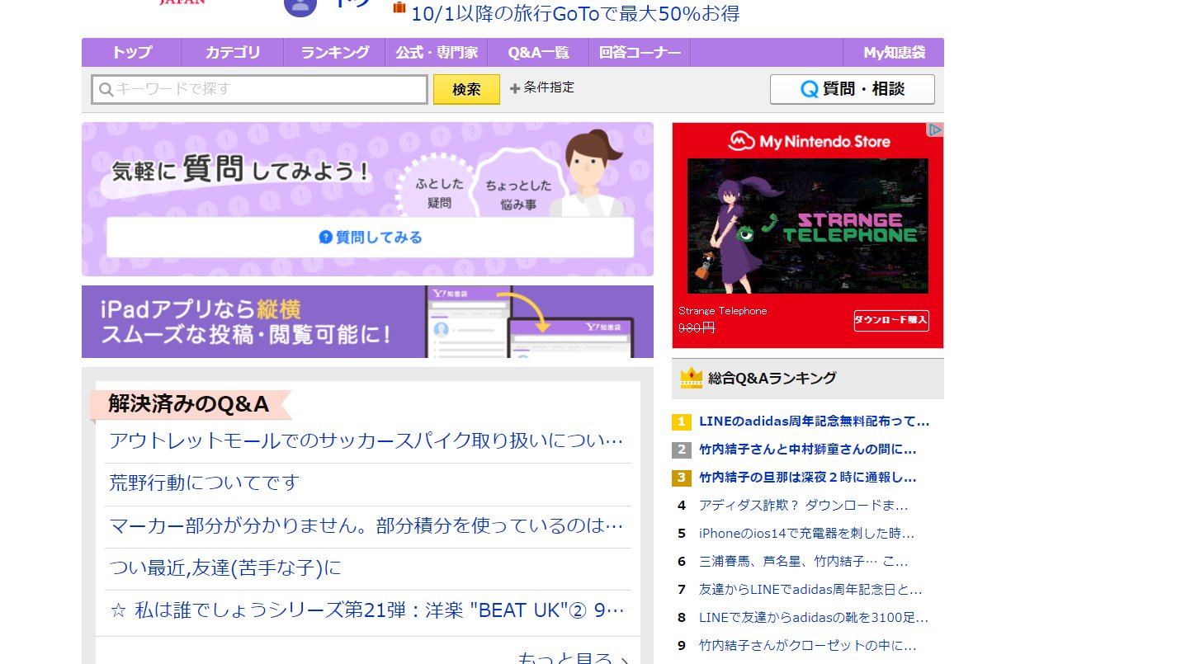Go to the Q&A一覧 tab
The image size is (1181, 664).
coord(538,53)
